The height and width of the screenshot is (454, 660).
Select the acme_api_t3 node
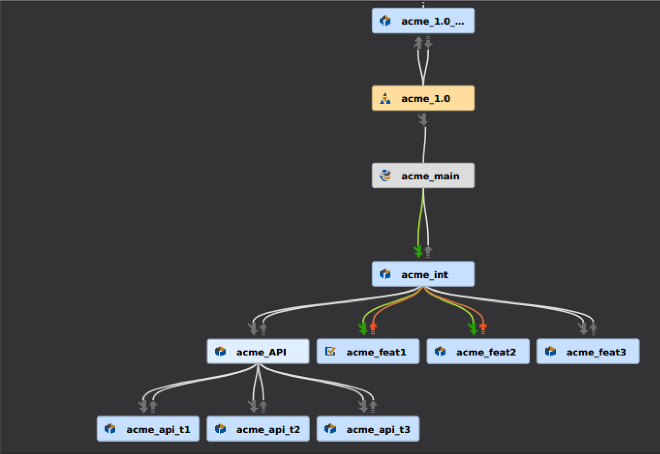point(368,429)
